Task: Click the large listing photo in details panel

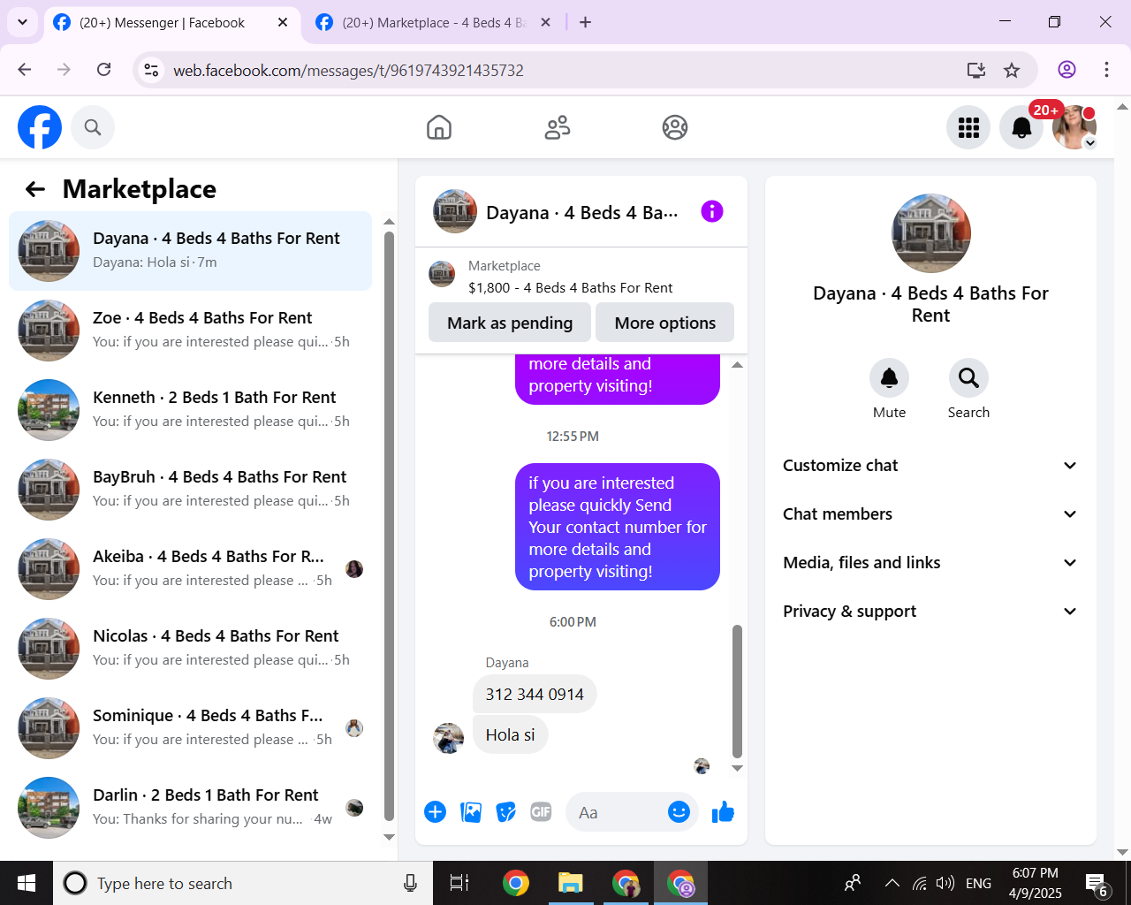Action: [x=931, y=233]
